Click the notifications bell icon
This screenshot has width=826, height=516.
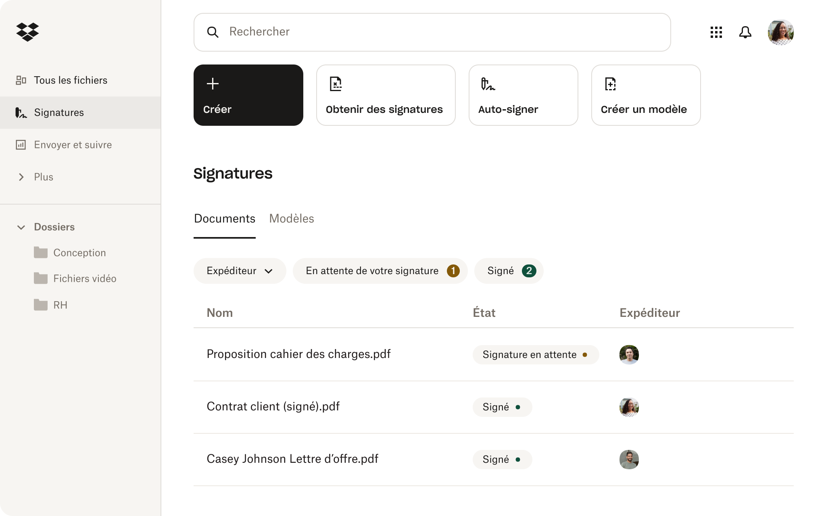(745, 32)
